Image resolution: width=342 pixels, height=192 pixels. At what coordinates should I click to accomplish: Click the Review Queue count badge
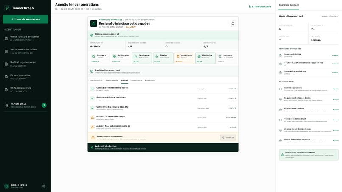point(44,105)
